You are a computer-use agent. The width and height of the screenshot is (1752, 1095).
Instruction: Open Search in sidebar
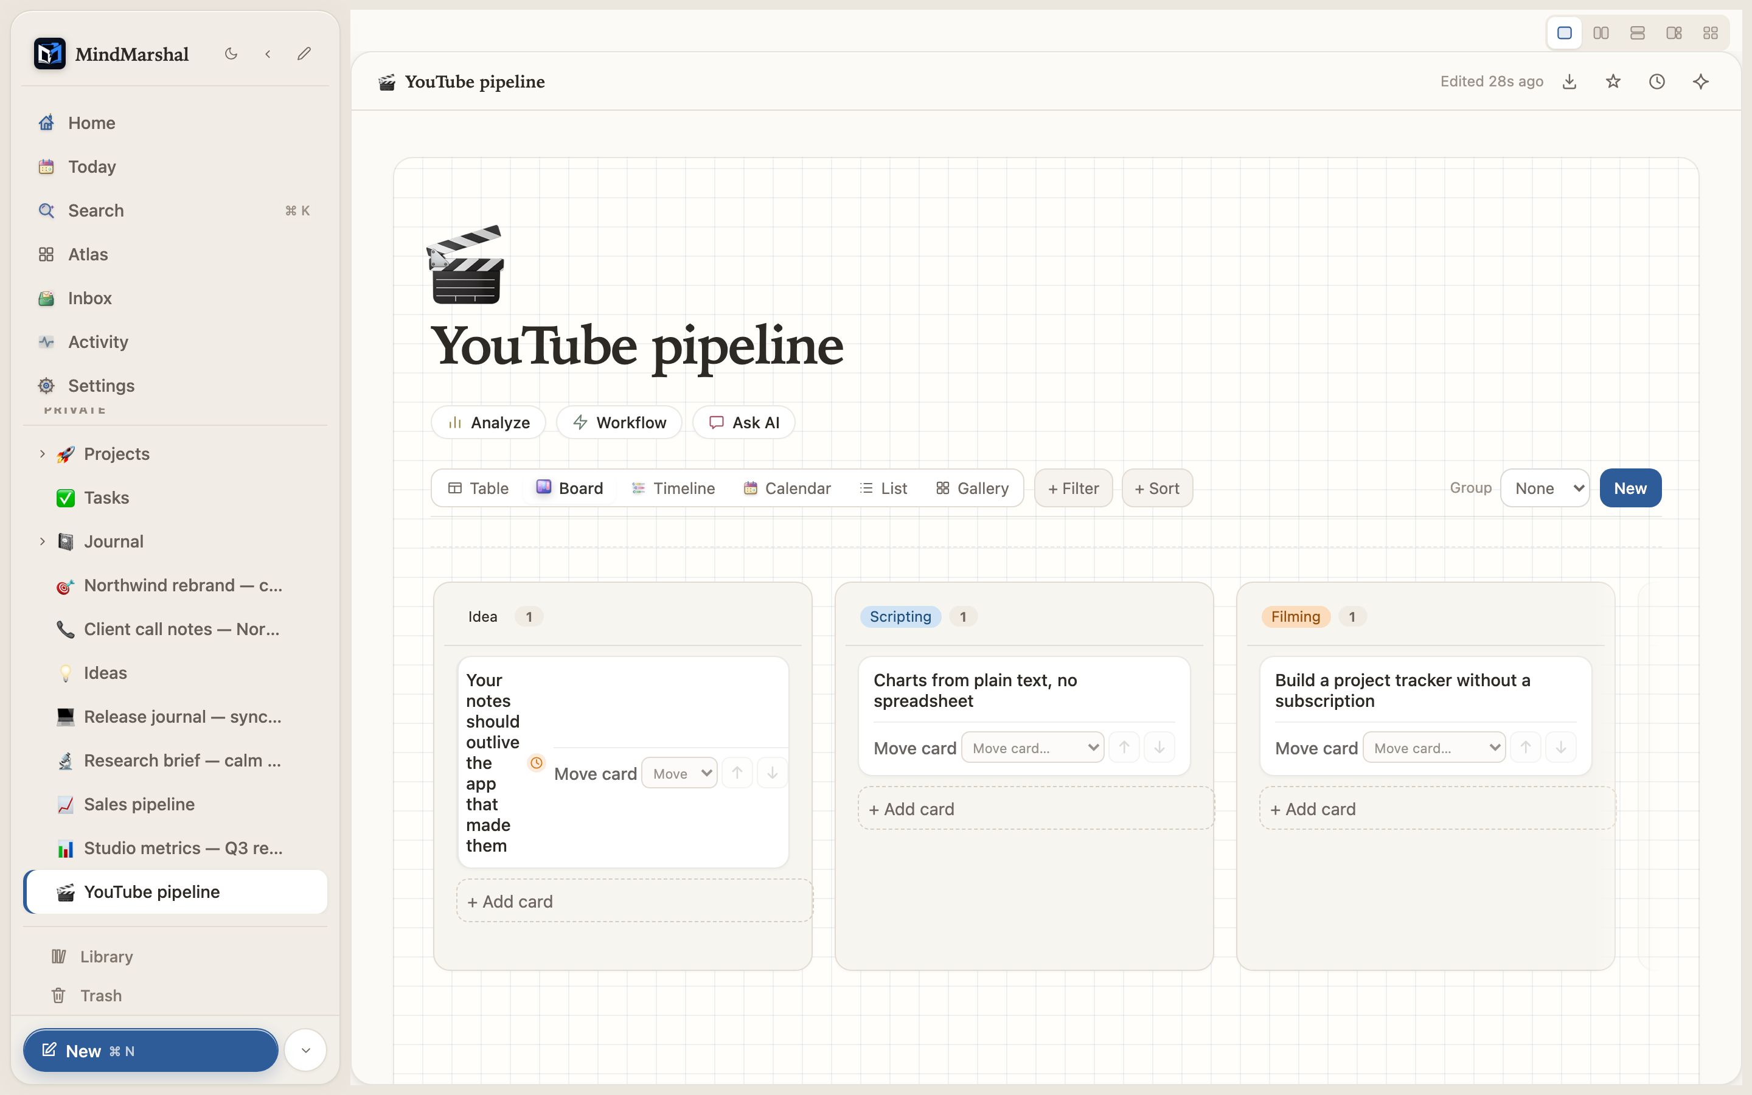coord(175,210)
